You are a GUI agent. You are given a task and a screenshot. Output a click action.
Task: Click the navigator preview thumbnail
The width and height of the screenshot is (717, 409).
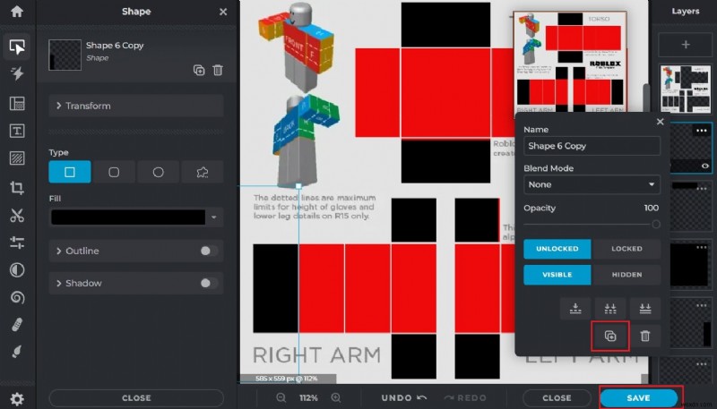[x=570, y=62]
